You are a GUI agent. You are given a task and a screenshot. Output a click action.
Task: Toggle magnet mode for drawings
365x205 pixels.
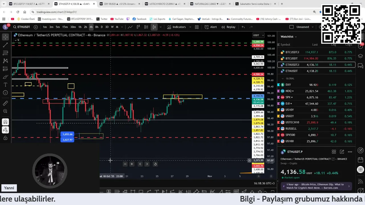tap(5, 122)
